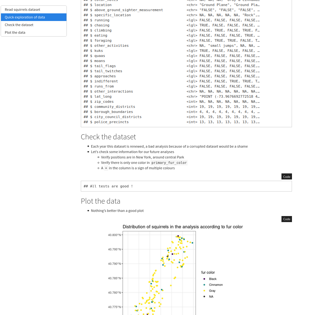Click the '$ indifferent' output row
The image size is (312, 315).
(x=172, y=81)
